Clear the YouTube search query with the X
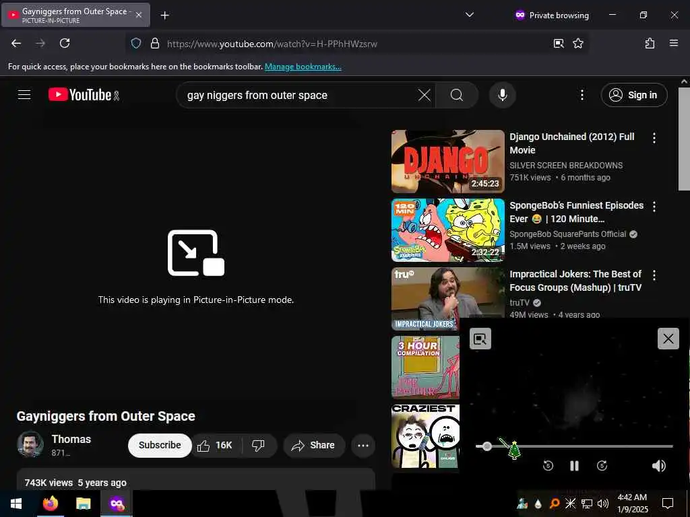690x517 pixels. 425,95
